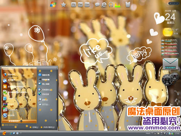Click the taskbar clock showing 17:42

177,133
